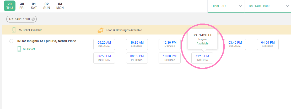Open the Rs. 1401-1500 price dropdown

click(x=267, y=6)
